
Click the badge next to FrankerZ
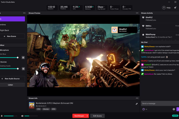142,65
